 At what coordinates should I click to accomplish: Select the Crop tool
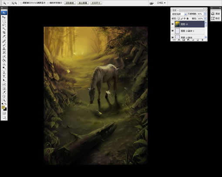4,33
